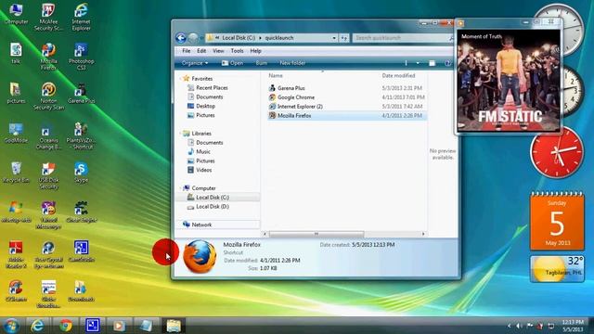Viewport: 594px width, 334px height.
Task: Open the Computer desktop icon
Action: (16, 14)
